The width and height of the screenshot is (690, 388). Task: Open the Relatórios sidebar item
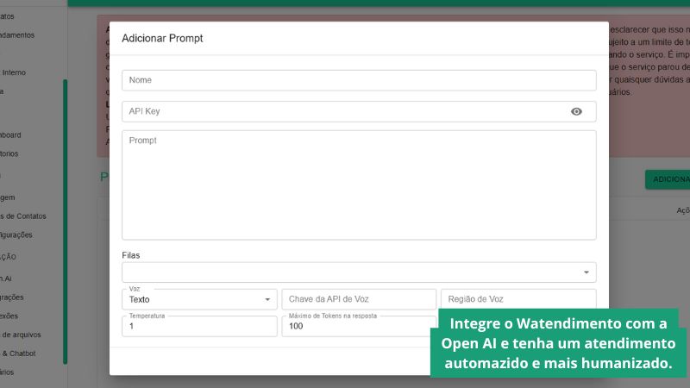[9, 153]
